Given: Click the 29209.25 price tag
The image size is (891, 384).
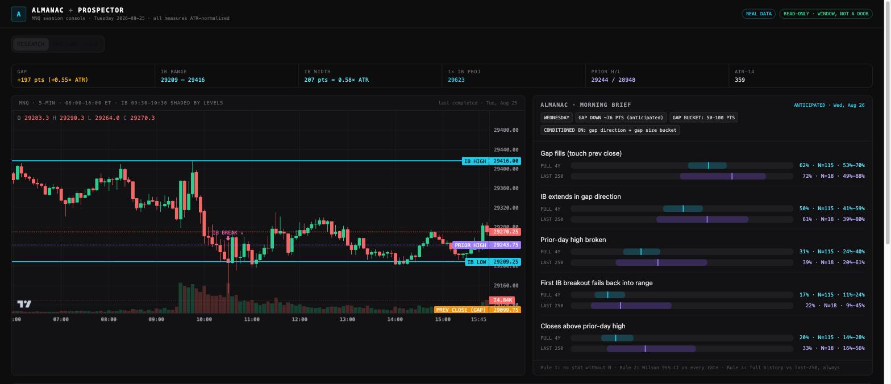Looking at the screenshot, I should point(506,262).
